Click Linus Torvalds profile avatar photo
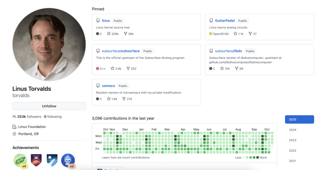This screenshot has height=170, width=334. coord(49,44)
